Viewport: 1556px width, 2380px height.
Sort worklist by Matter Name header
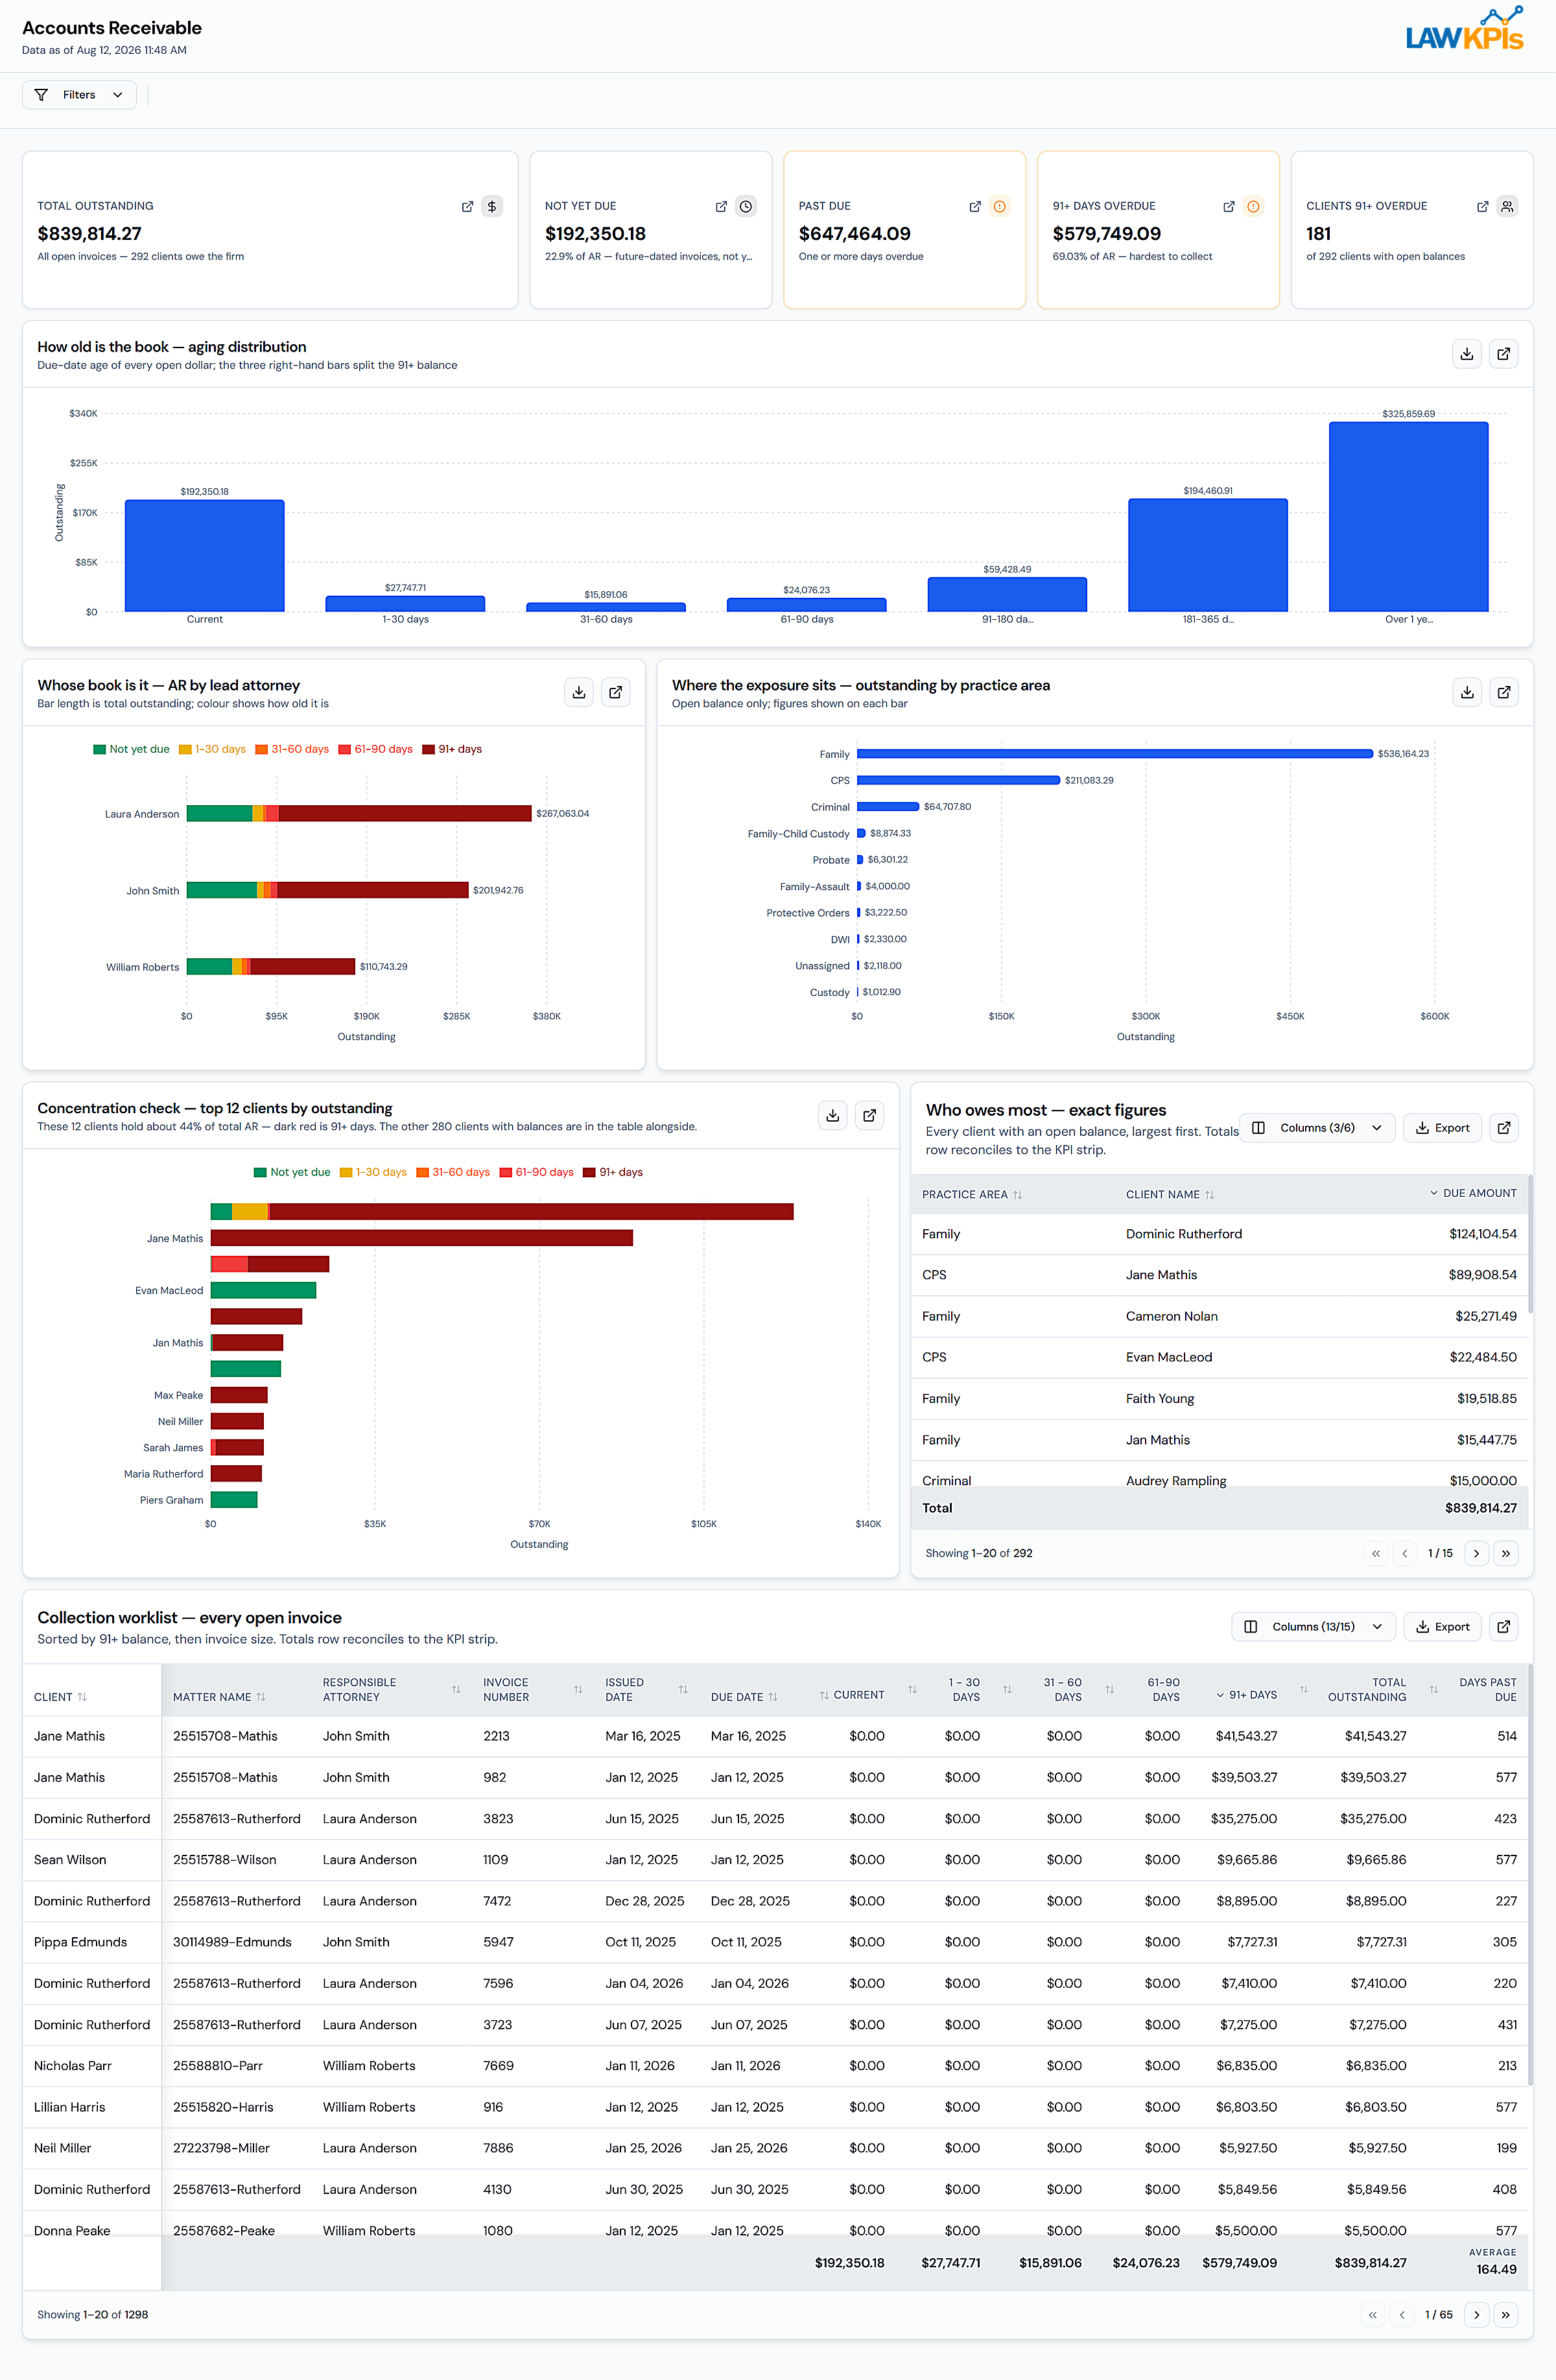point(219,1697)
